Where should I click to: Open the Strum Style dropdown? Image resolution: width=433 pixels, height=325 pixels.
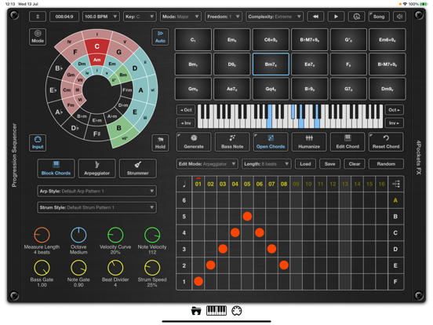[x=97, y=207]
